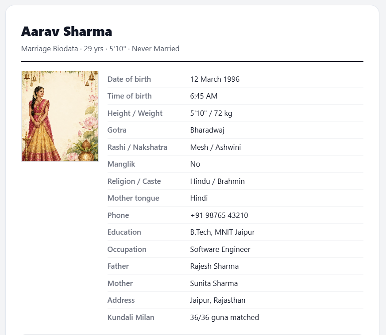The width and height of the screenshot is (386, 335).
Task: Select the Bharadwaj value
Action: coord(207,130)
